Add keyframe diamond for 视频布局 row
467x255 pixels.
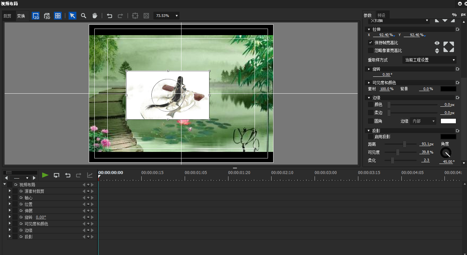[x=88, y=185]
